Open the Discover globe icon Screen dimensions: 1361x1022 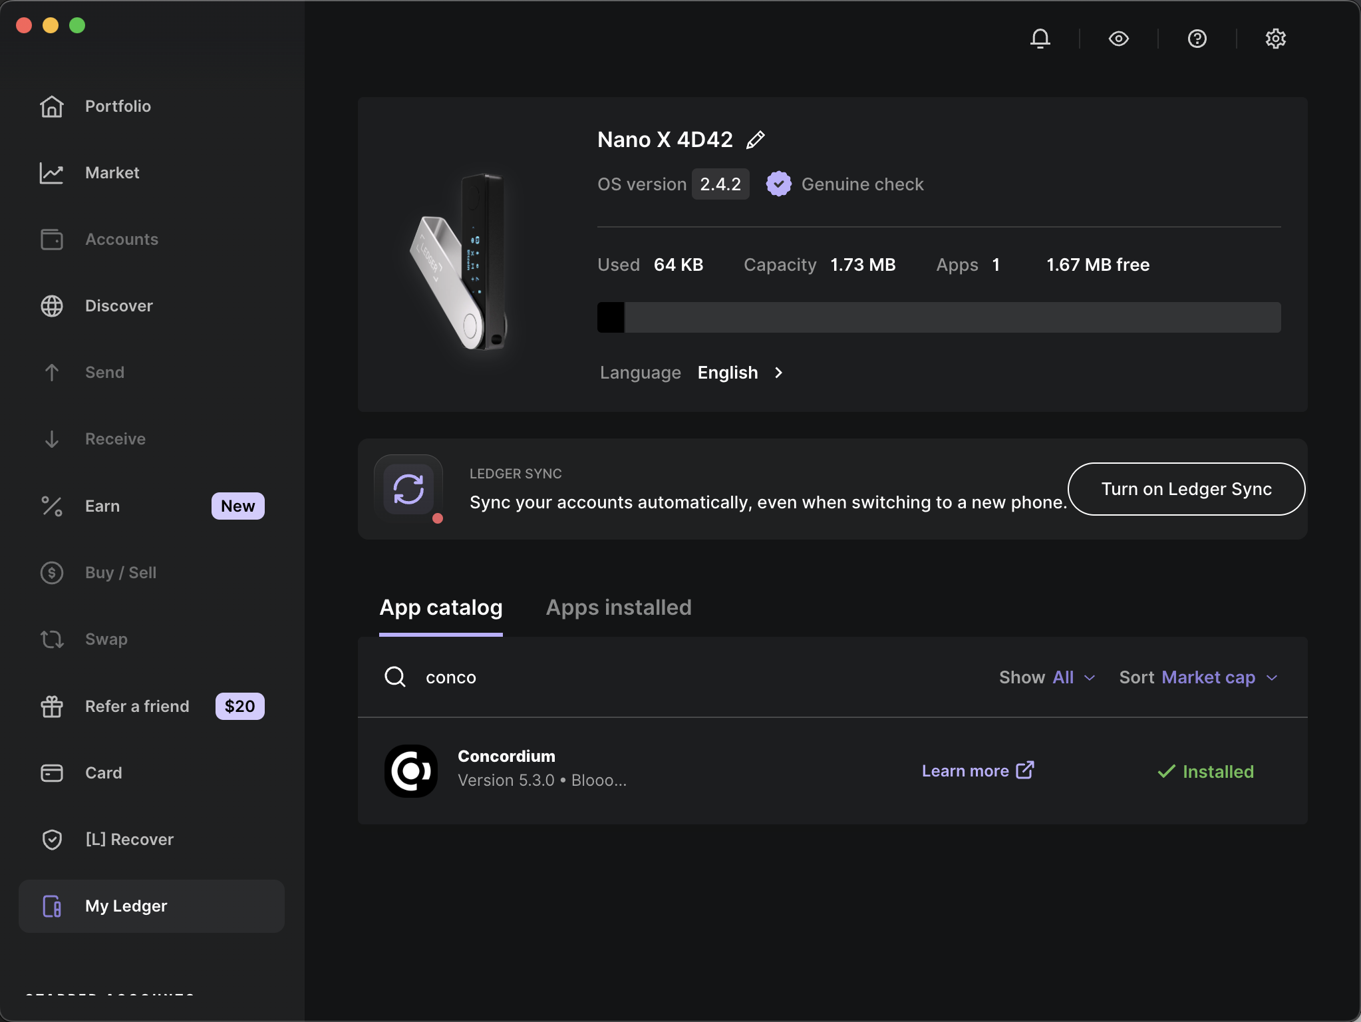(52, 306)
